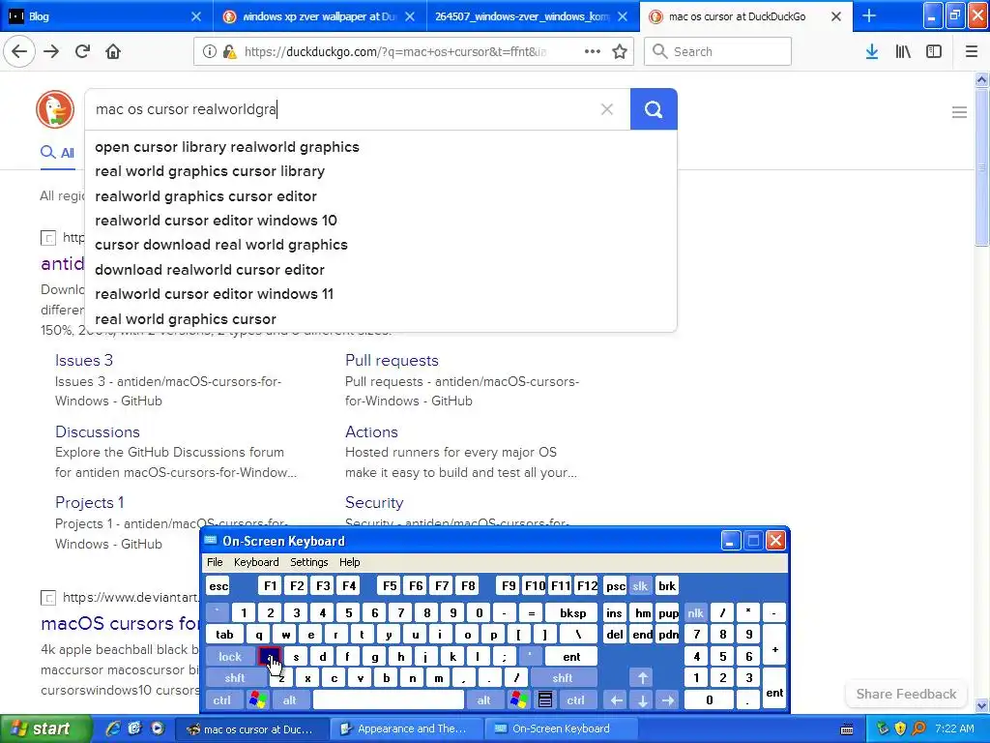Clear the DuckDuckGo search box
Image resolution: width=990 pixels, height=743 pixels.
607,109
